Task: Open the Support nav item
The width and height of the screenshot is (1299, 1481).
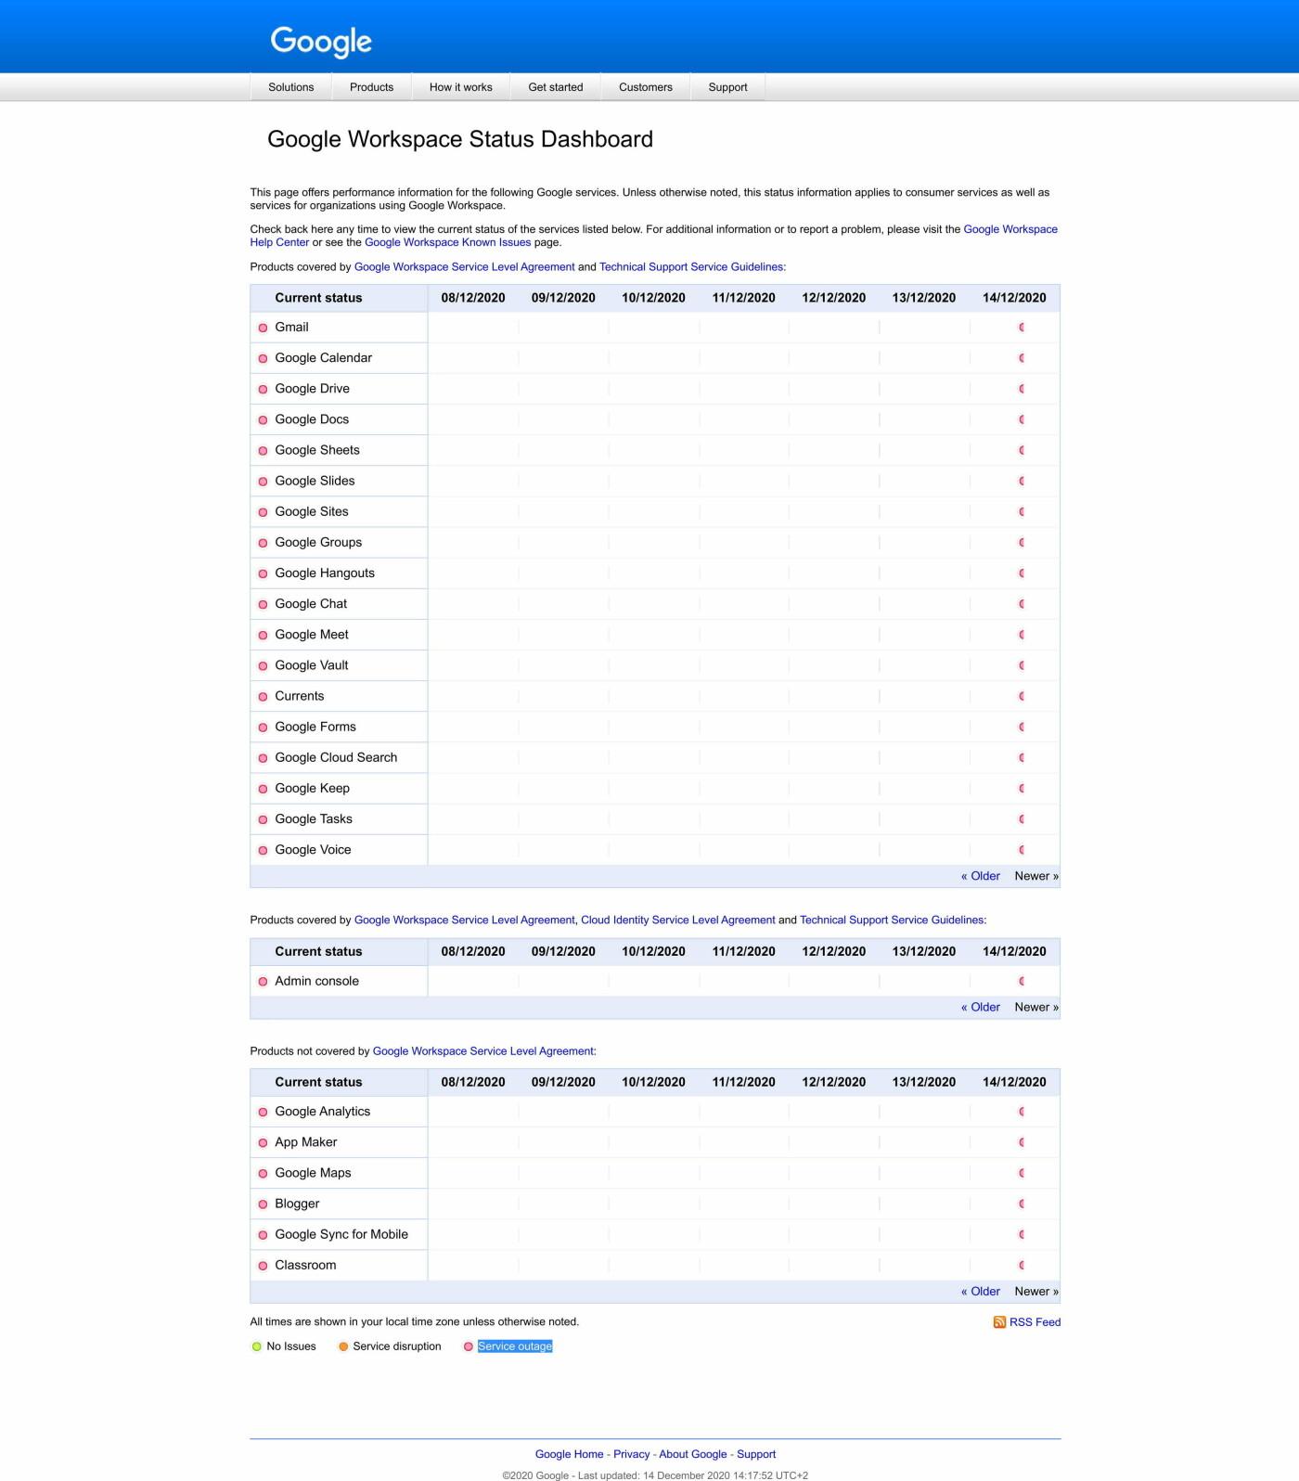Action: tap(727, 87)
